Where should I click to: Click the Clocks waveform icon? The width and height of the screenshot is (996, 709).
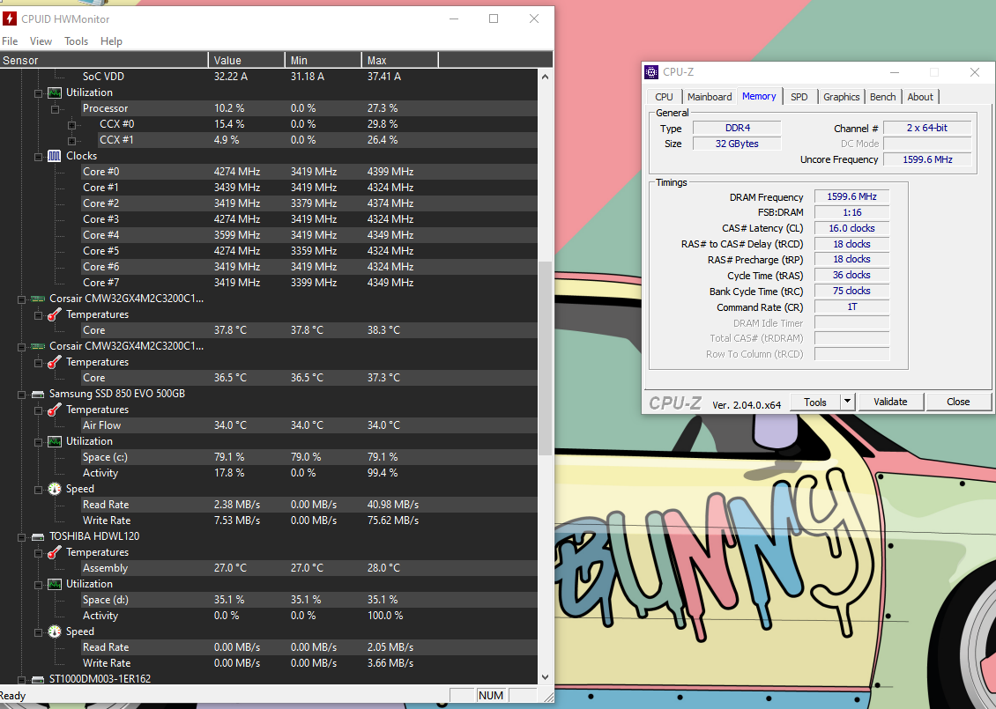click(55, 156)
